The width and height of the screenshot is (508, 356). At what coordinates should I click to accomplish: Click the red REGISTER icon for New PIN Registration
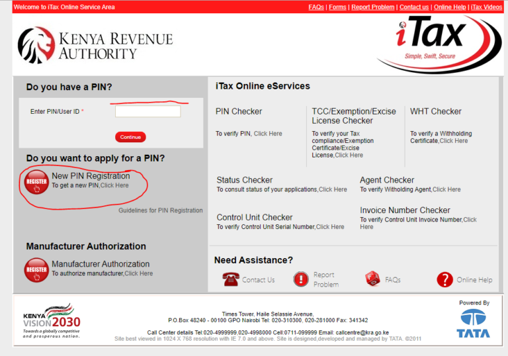tap(36, 182)
